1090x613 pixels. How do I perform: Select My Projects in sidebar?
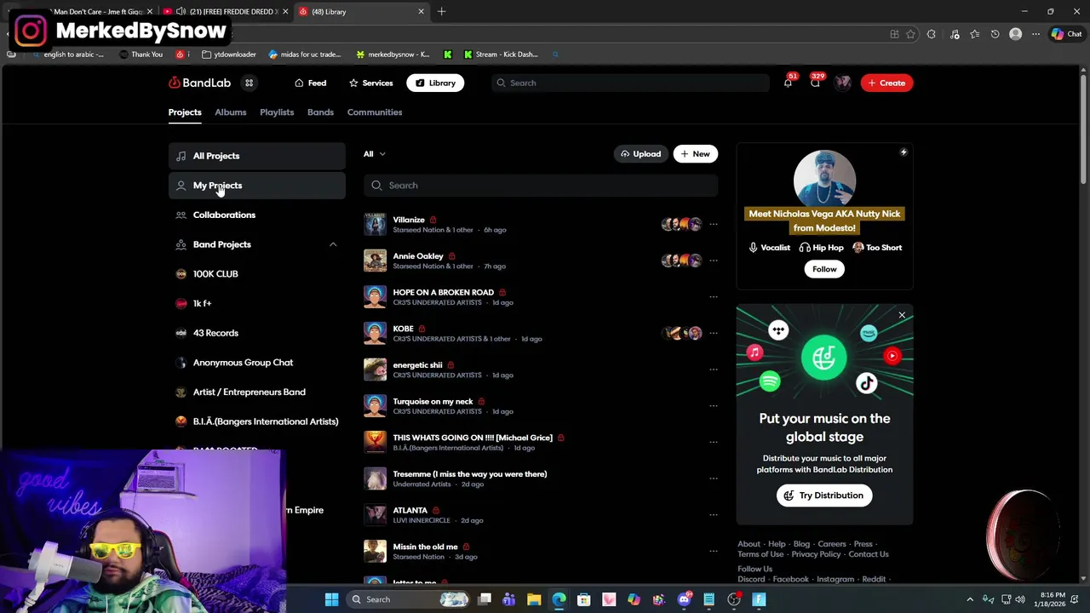(x=256, y=186)
